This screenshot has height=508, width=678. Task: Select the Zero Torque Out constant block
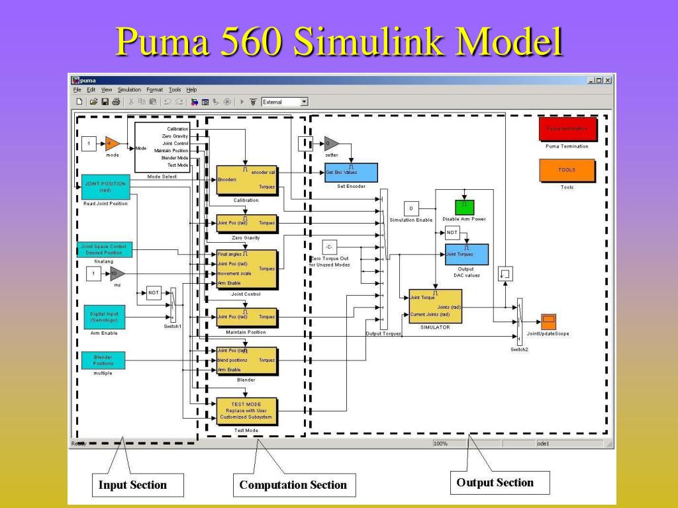pyautogui.click(x=329, y=247)
